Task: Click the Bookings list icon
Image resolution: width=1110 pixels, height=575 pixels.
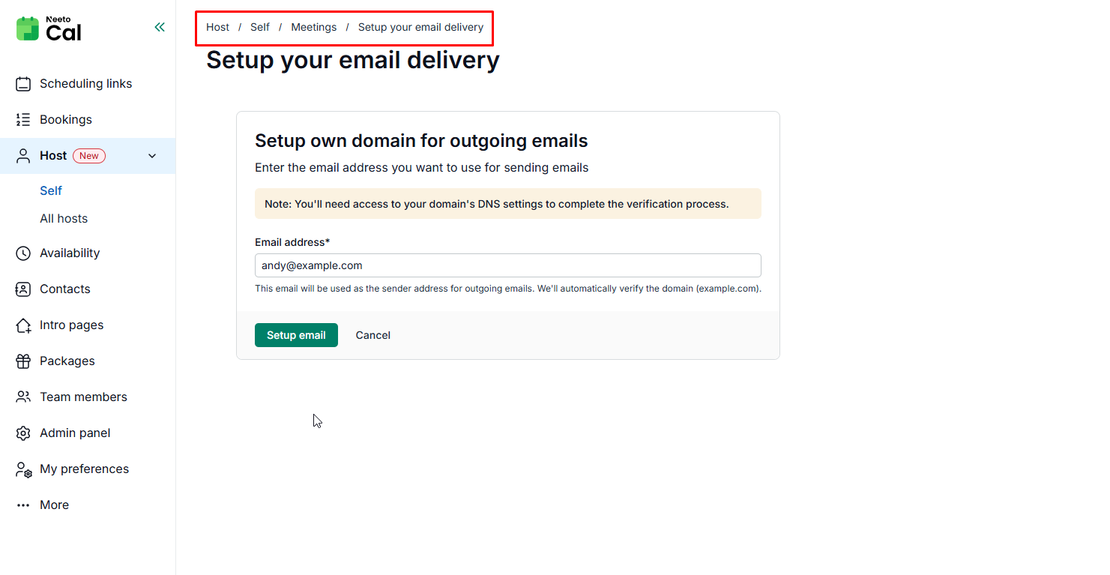Action: [23, 120]
